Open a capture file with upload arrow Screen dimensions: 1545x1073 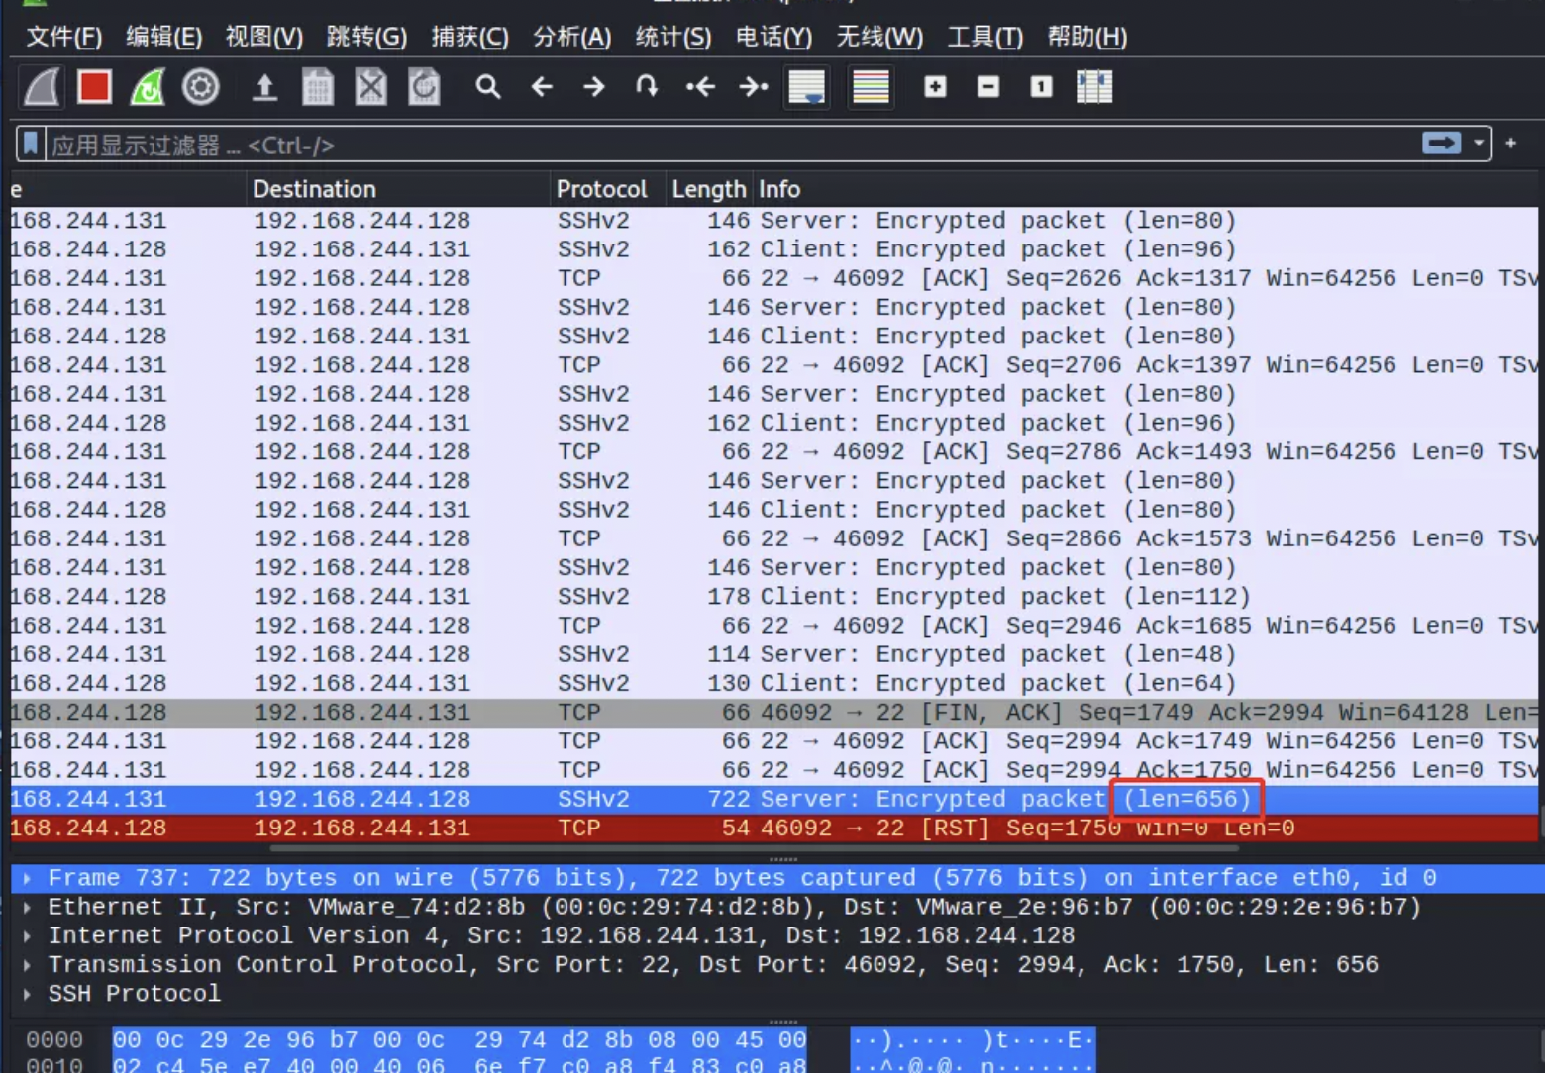pyautogui.click(x=264, y=87)
